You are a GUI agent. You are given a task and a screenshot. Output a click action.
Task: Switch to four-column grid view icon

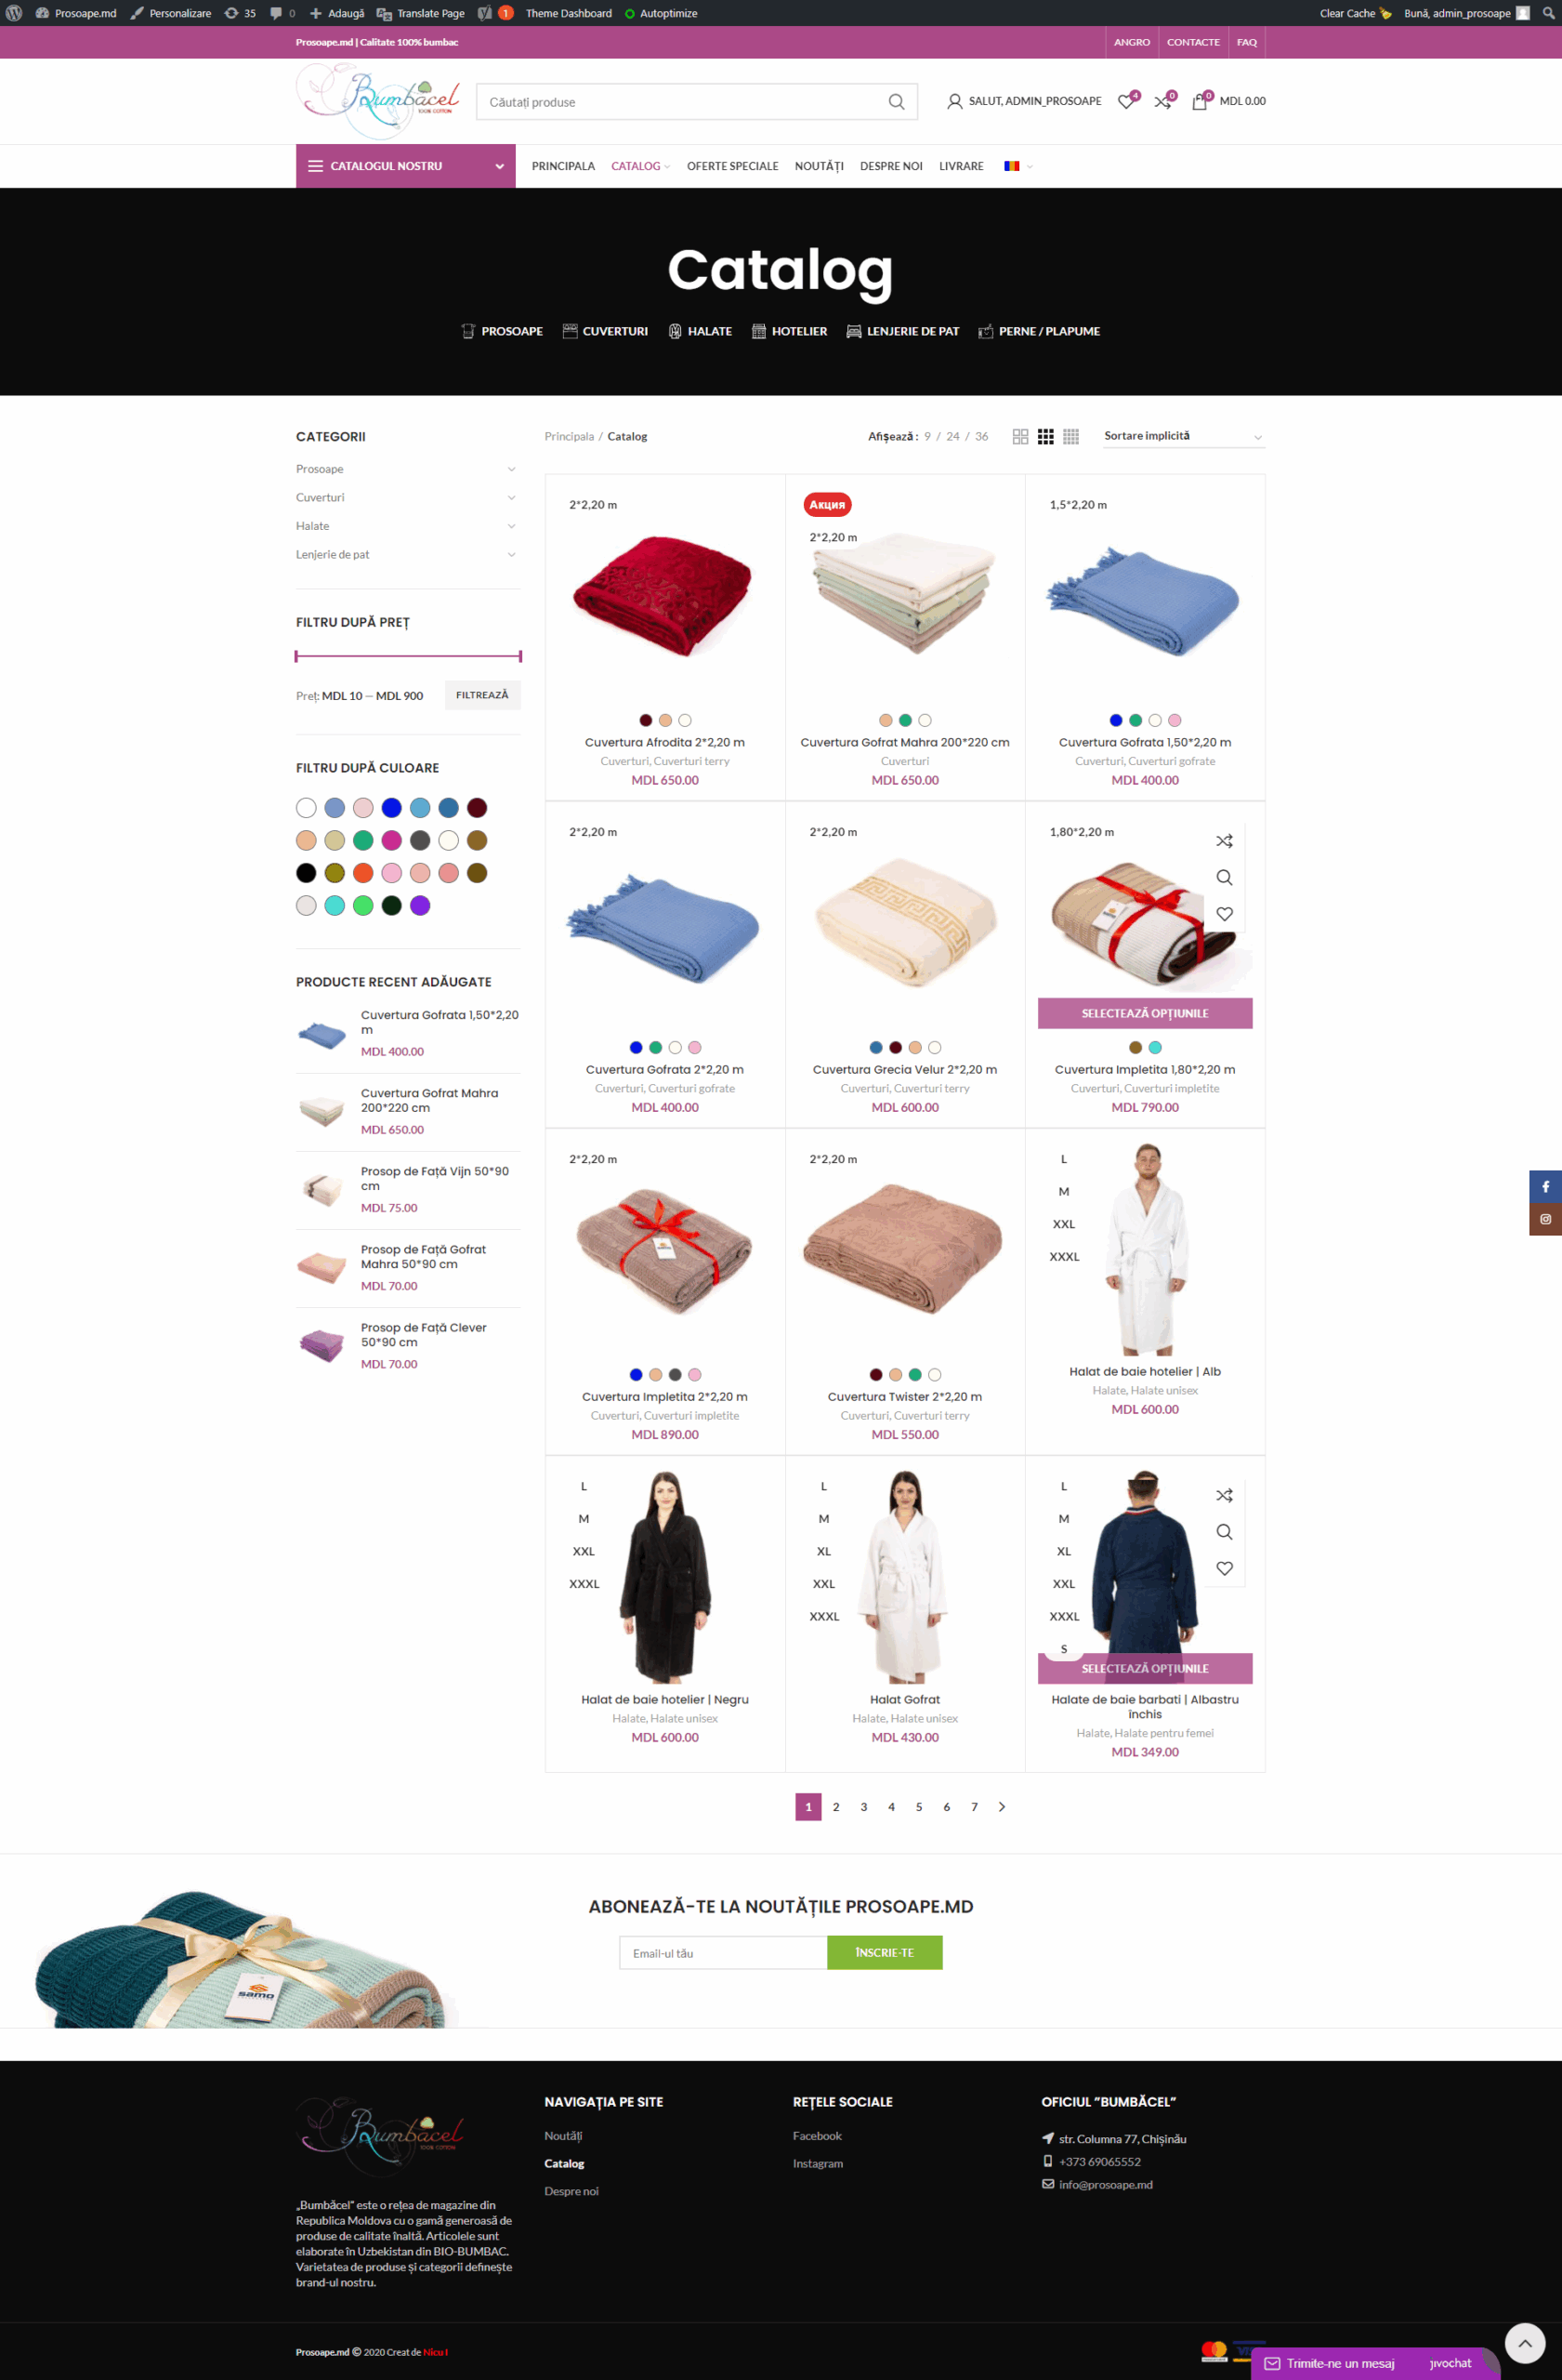tap(1071, 437)
